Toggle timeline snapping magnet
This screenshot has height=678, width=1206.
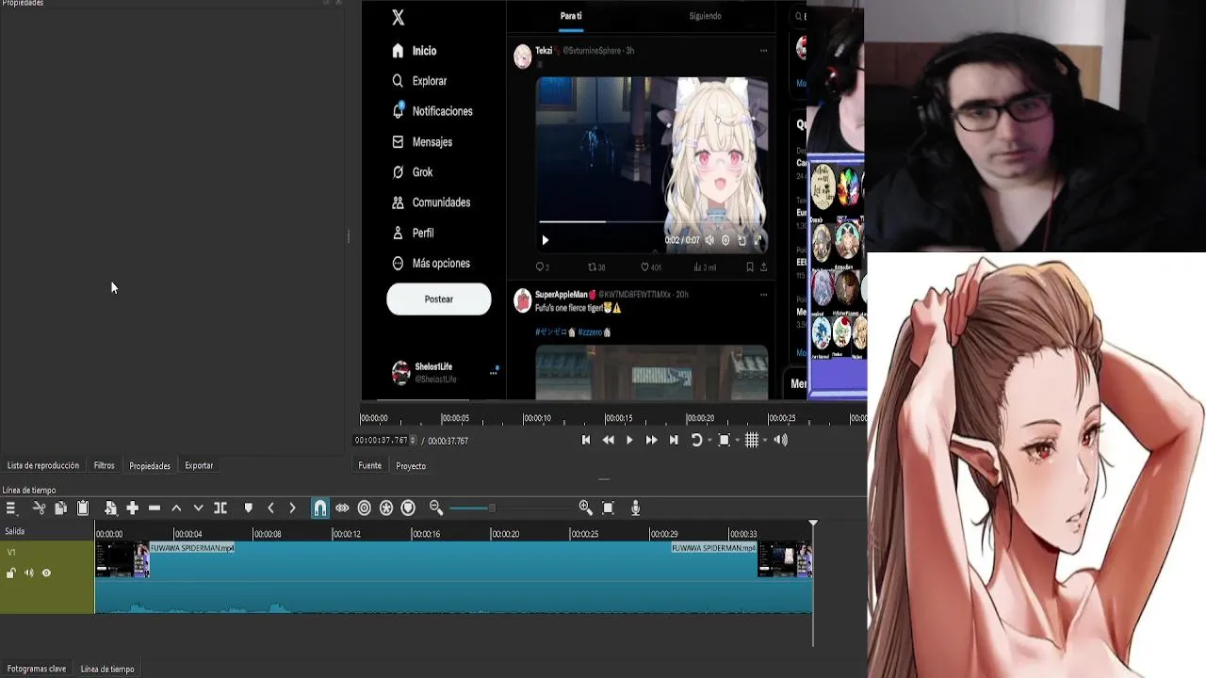(320, 508)
